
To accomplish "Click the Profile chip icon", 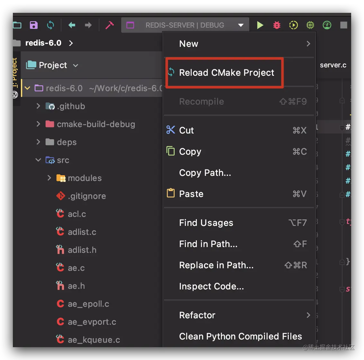I will [x=310, y=25].
